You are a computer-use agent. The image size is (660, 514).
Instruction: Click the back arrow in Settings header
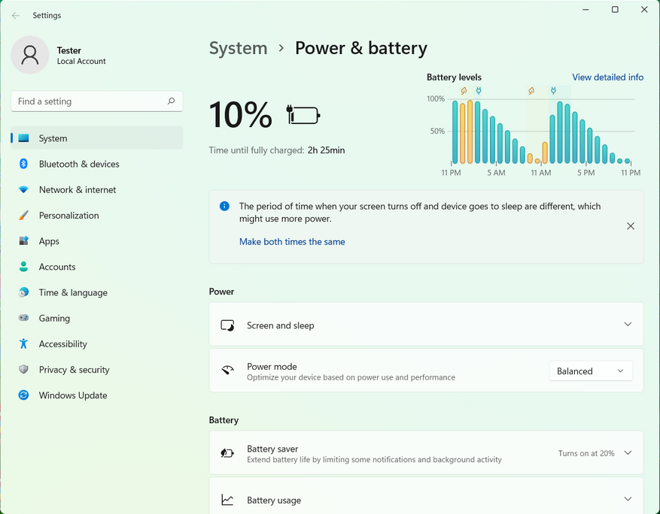16,15
